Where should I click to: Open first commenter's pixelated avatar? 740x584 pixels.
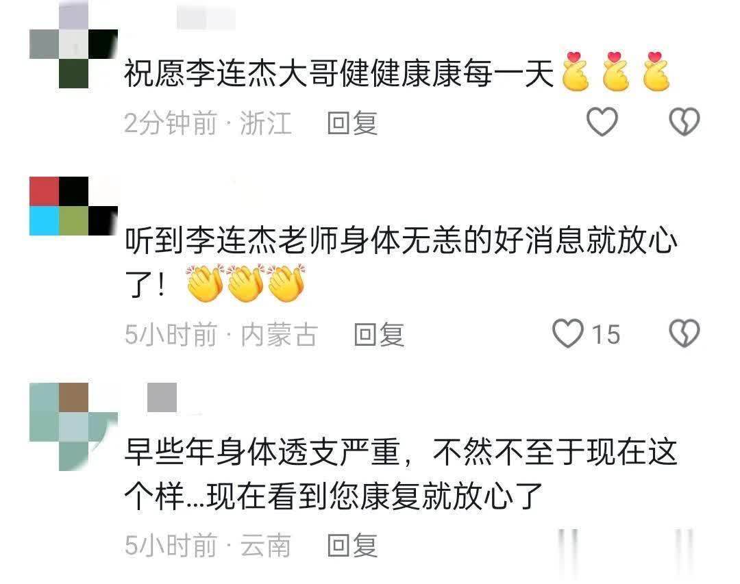(73, 45)
